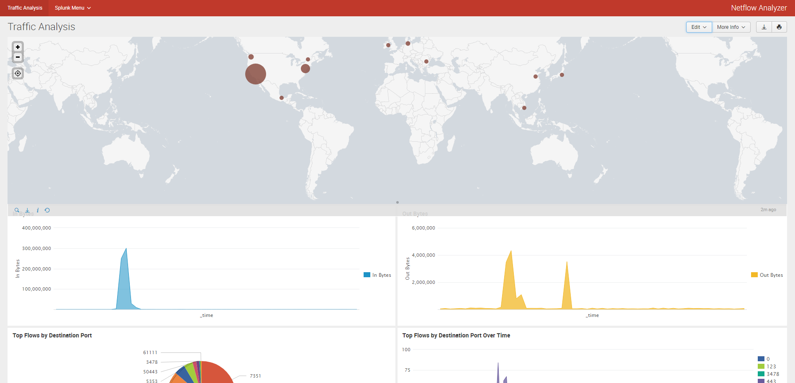Select legend entry 0 in port chart
Image resolution: width=795 pixels, height=383 pixels.
click(764, 359)
